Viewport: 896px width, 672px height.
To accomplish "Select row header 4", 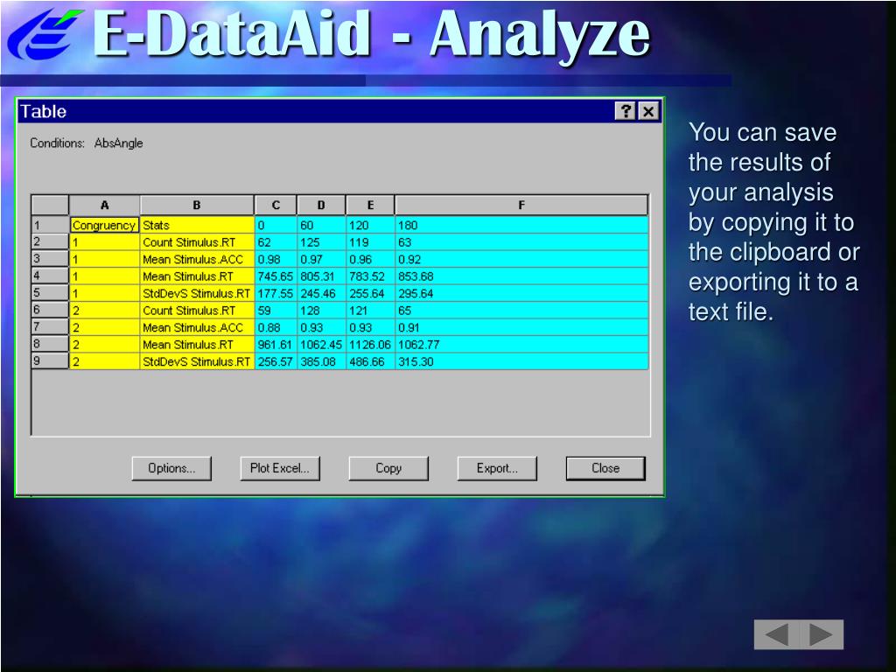I will click(50, 276).
